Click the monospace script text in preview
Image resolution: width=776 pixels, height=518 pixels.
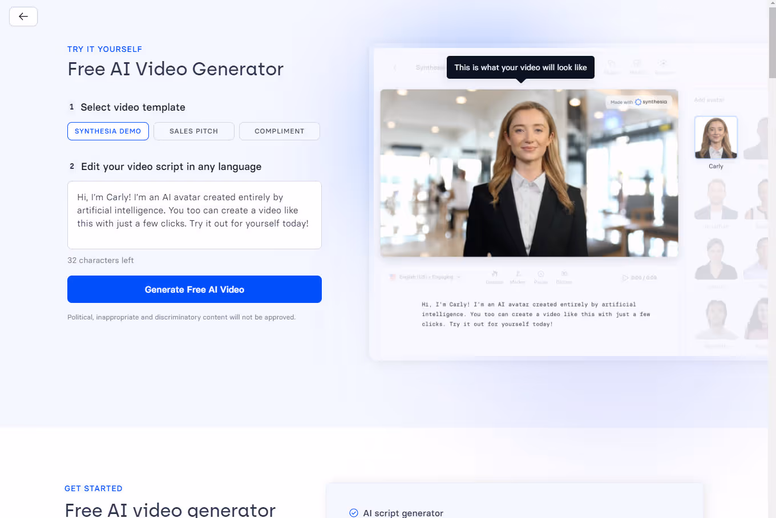536,314
